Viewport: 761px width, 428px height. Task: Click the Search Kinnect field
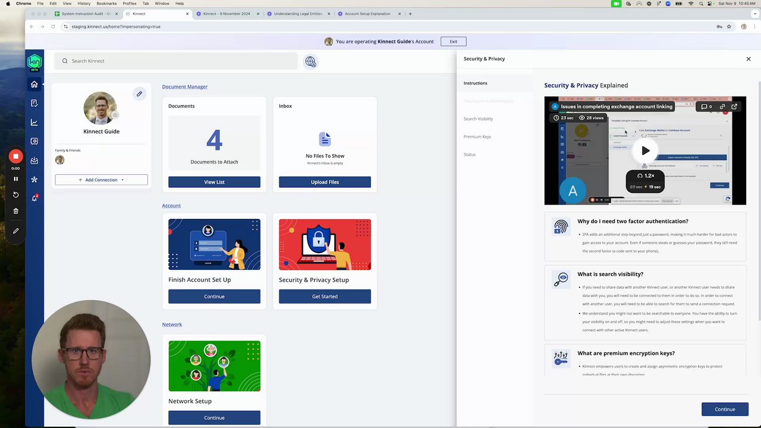click(x=176, y=61)
